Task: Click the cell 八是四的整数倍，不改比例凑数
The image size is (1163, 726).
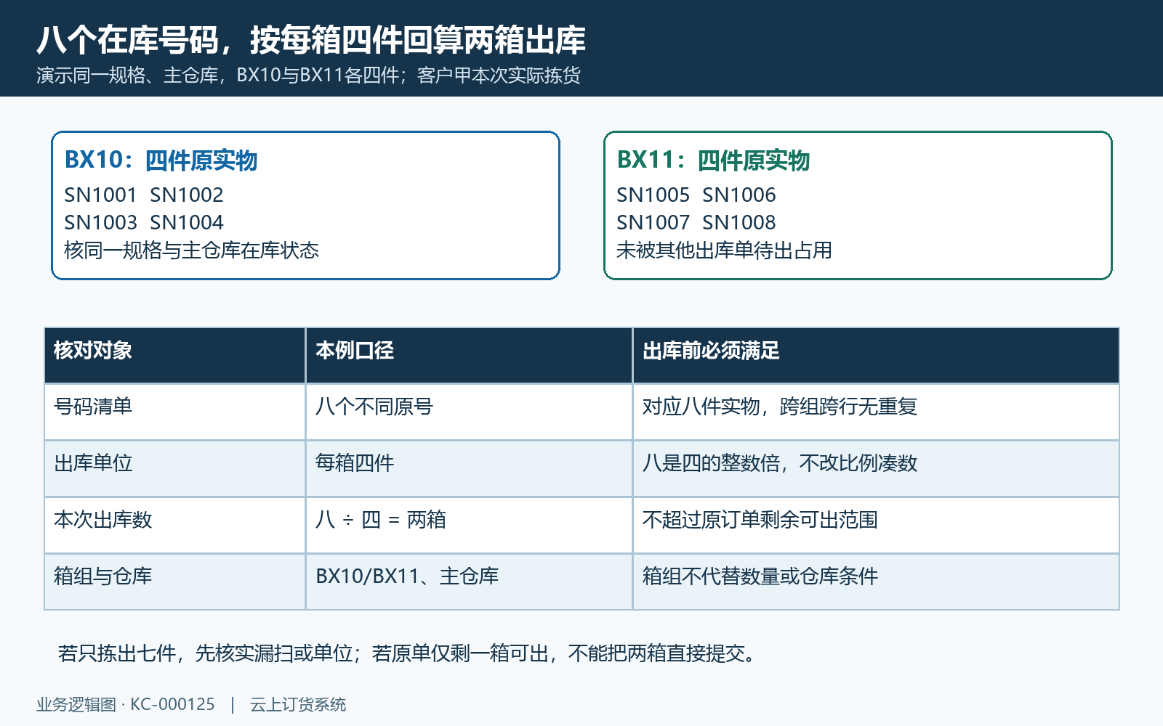Action: pyautogui.click(x=876, y=468)
